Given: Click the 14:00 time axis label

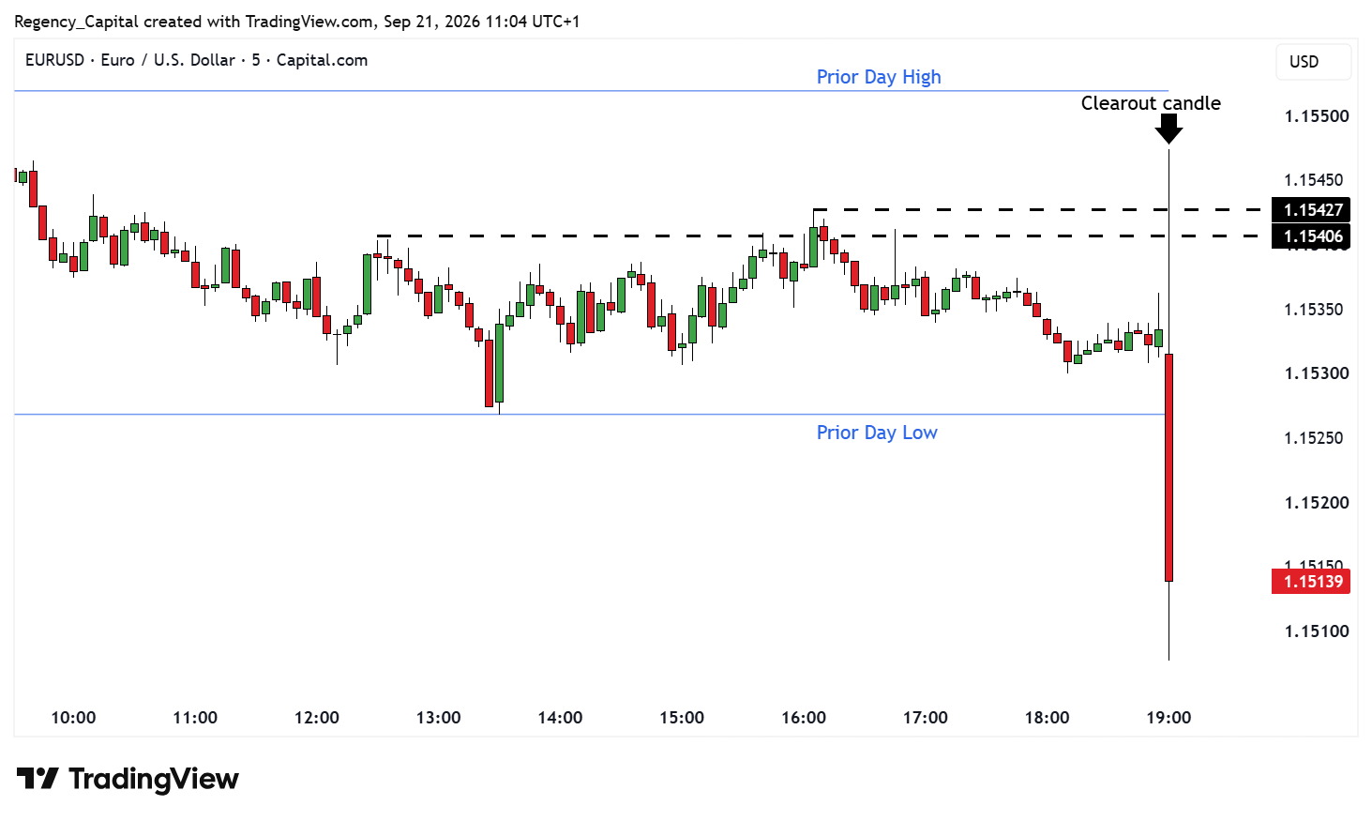Looking at the screenshot, I should 560,718.
